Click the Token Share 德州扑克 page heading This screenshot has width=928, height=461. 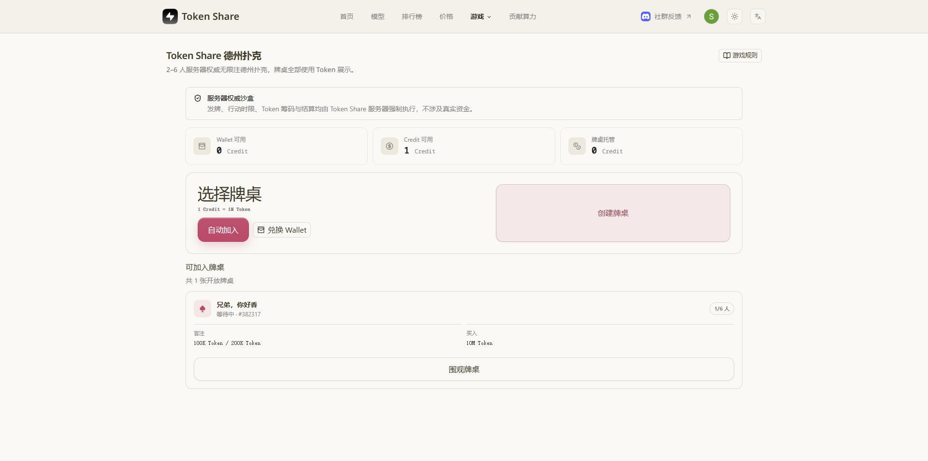(x=214, y=56)
